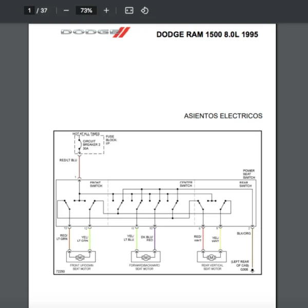Click the "POWER SEAT SWITCH" label
The image size is (308, 308).
click(248, 174)
